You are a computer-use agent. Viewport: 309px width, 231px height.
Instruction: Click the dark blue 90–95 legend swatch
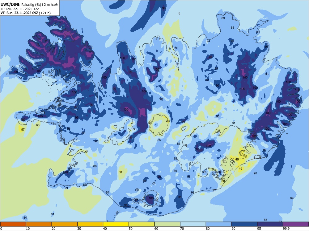pos(244,224)
